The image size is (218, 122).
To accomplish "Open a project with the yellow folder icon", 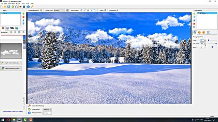I will 5,7.
